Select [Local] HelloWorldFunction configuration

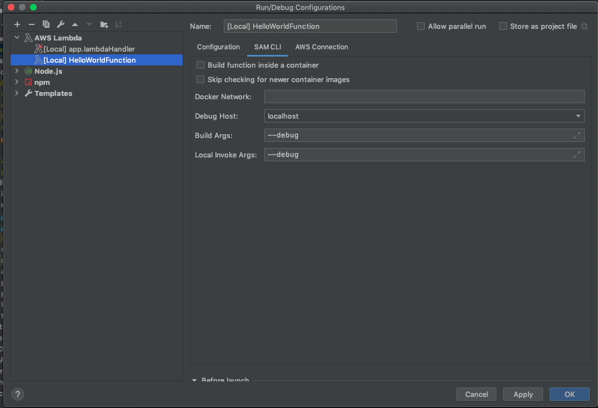pyautogui.click(x=97, y=60)
